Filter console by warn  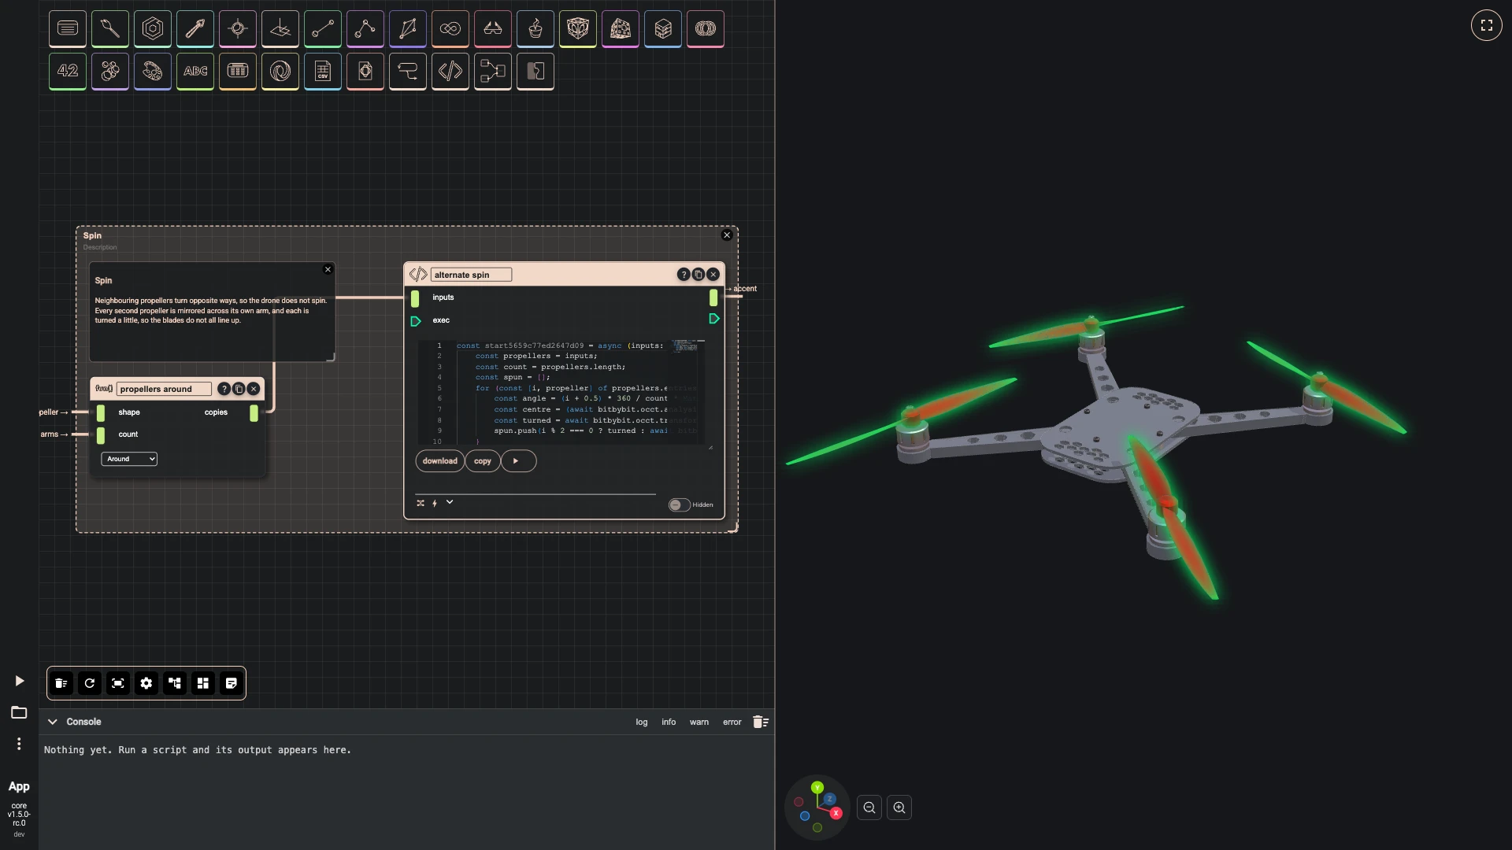(699, 722)
